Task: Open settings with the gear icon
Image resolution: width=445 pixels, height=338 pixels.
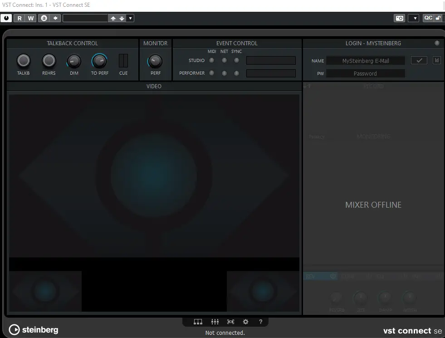Action: pos(245,322)
